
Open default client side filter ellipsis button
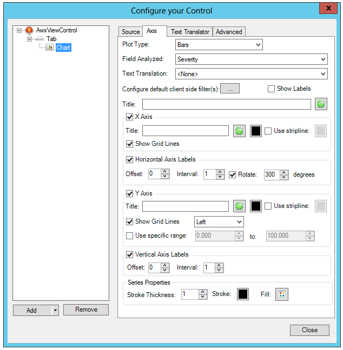pyautogui.click(x=230, y=89)
